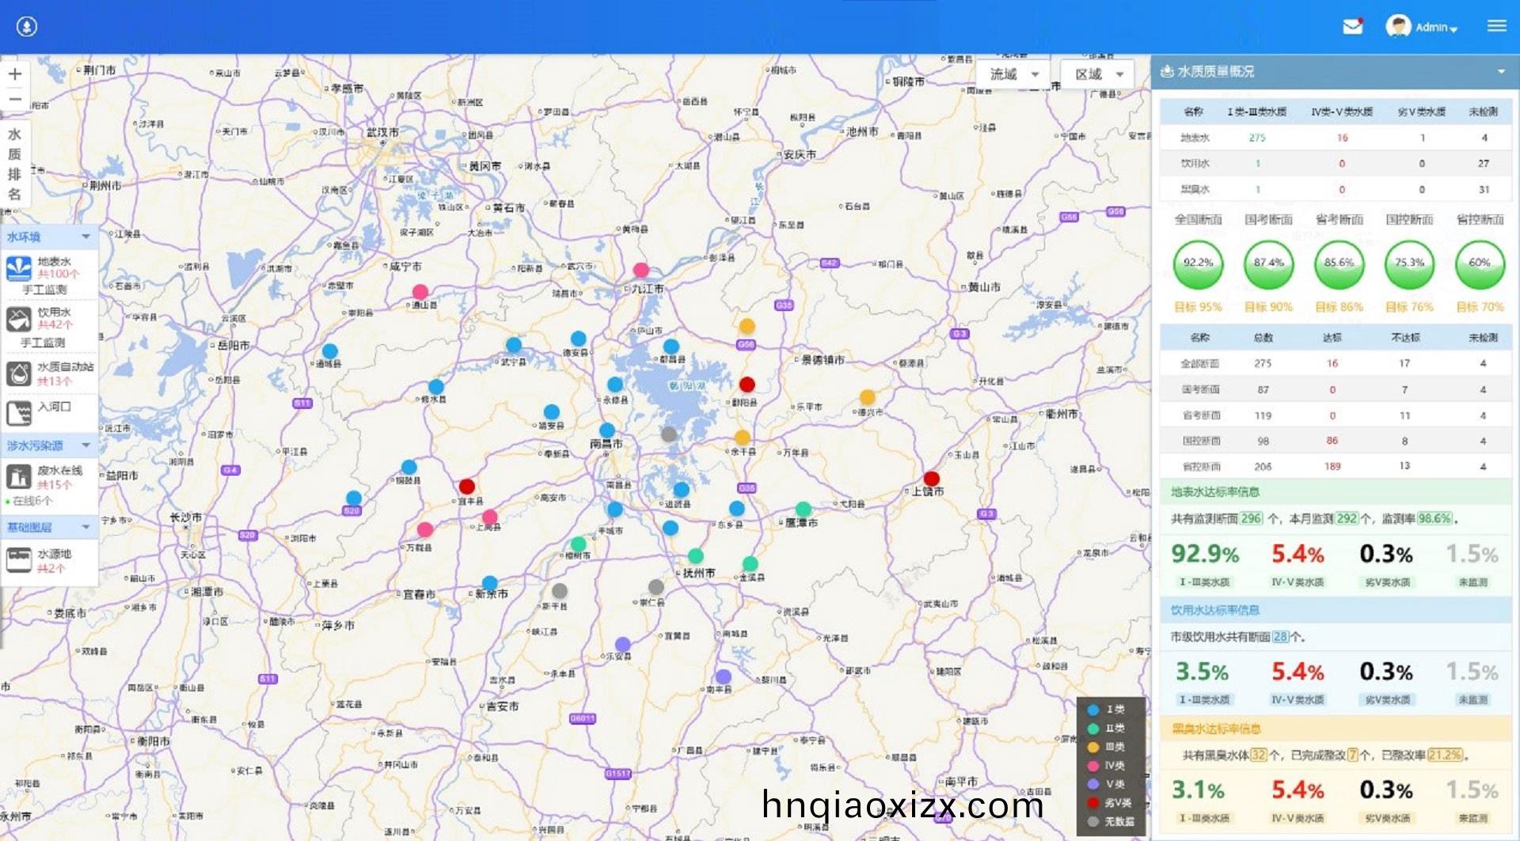Toggle the 饮用水 drinking water layer icon
Screen dimensions: 1520x841
coord(18,319)
